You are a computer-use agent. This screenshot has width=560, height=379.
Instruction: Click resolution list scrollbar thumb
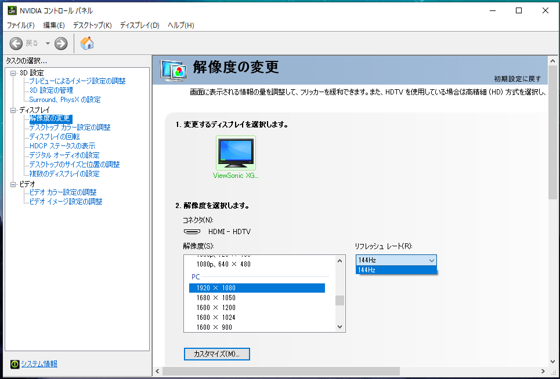(x=340, y=301)
